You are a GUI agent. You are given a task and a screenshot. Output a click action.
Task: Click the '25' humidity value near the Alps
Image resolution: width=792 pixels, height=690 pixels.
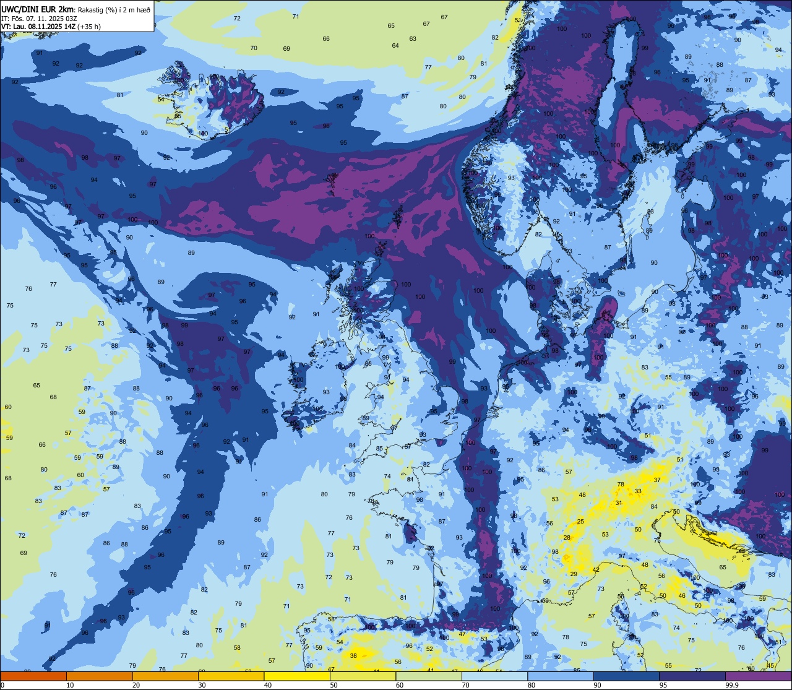[x=580, y=522]
